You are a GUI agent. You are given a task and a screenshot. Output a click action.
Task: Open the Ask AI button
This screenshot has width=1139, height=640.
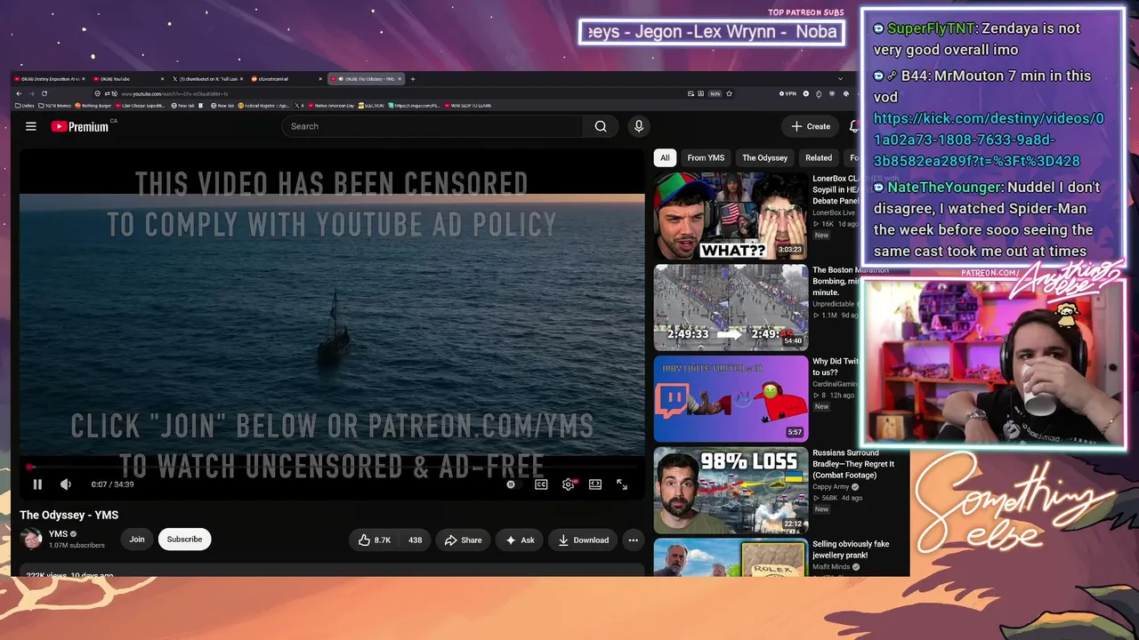point(520,540)
